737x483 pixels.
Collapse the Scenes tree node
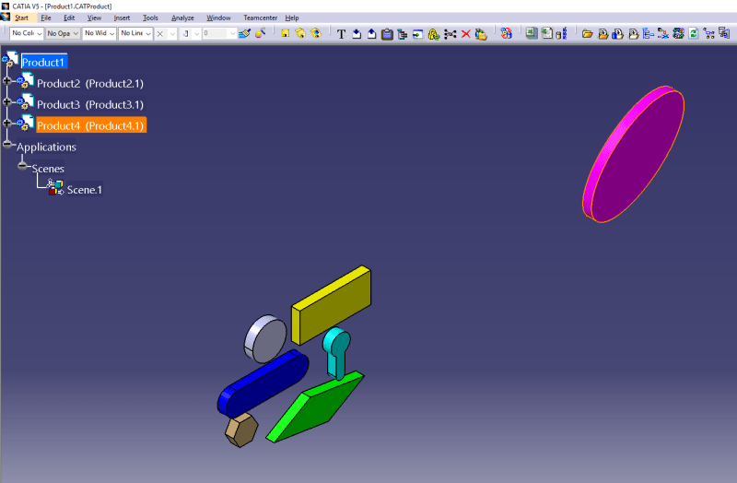coord(22,166)
